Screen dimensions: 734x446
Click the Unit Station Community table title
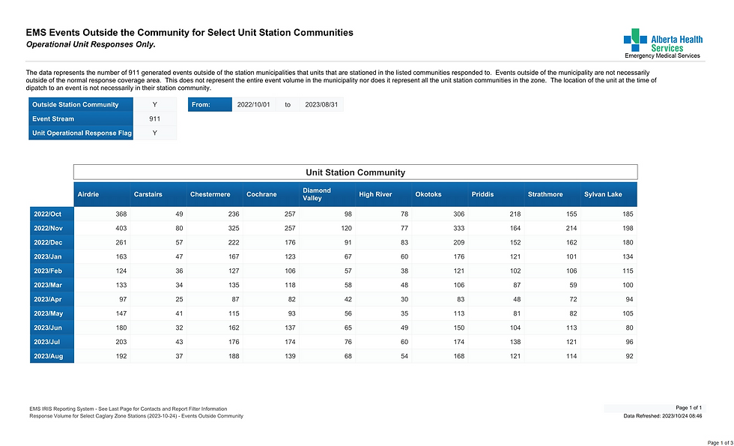coord(355,172)
